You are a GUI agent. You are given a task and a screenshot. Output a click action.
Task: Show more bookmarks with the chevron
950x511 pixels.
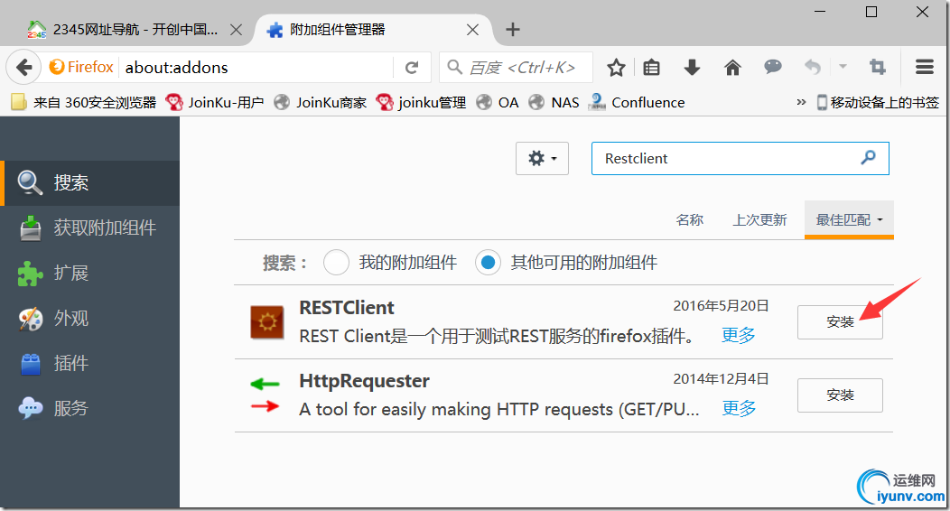tap(801, 102)
